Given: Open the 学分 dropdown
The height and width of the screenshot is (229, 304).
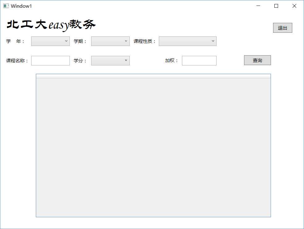Looking at the screenshot, I should (x=110, y=60).
